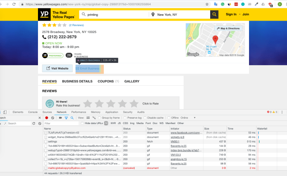Clear the network log
Screen dimensions: 287x176
click(x=53, y=118)
